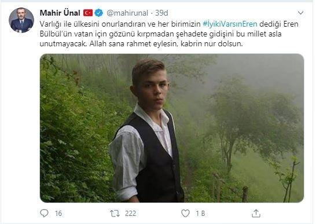Click the 222 retweets count
The width and height of the screenshot is (316, 224).
point(130,214)
